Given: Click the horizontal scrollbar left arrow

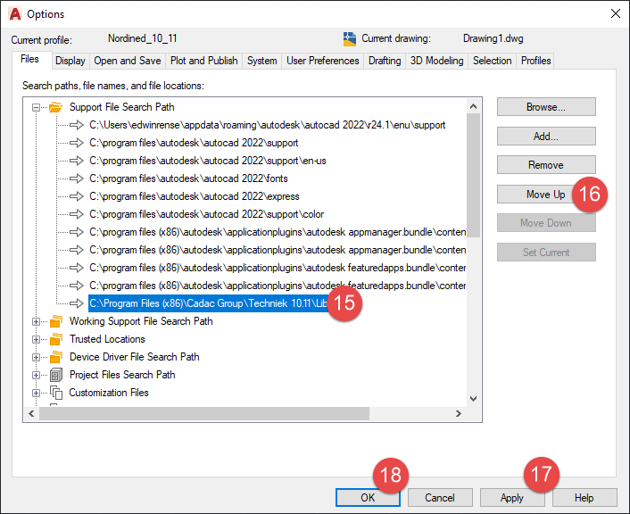Looking at the screenshot, I should click(32, 413).
